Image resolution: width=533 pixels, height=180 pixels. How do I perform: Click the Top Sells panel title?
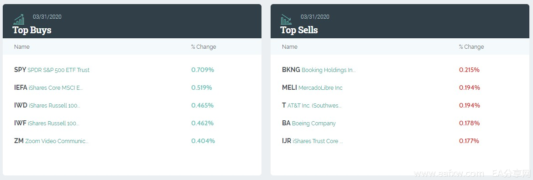[x=299, y=30]
